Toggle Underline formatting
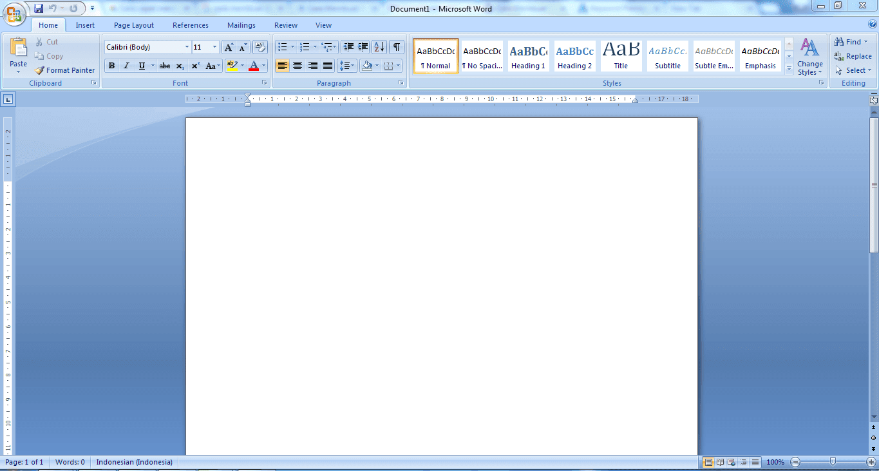This screenshot has height=471, width=879. click(142, 66)
